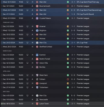Click FA Cup Fourth Round competition text
The image size is (104, 107).
(85, 14)
